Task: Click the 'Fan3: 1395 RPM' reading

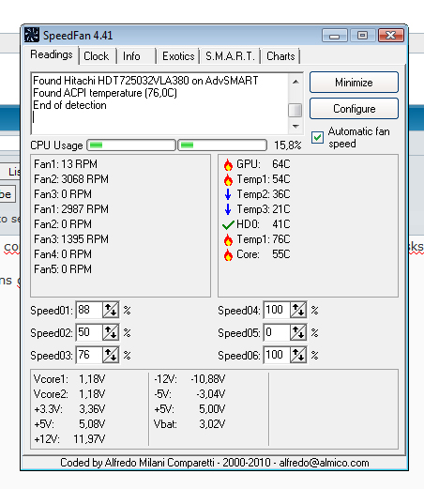Action: tap(71, 239)
